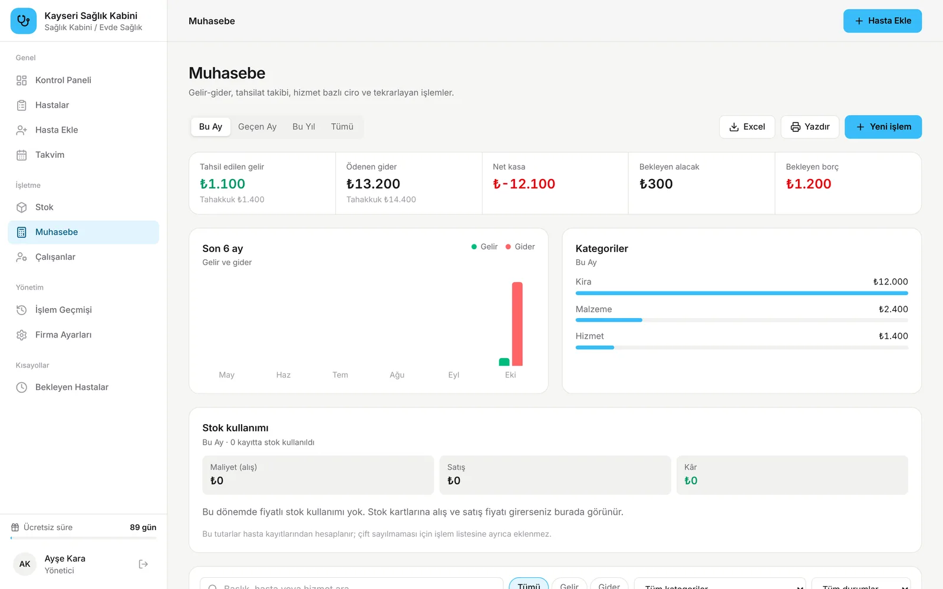
Task: Open Takvim calendar from the sidebar
Action: [x=83, y=155]
